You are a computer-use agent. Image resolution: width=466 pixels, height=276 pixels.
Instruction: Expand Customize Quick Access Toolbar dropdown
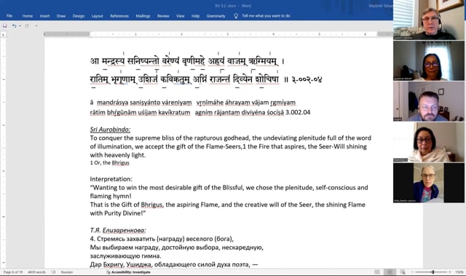point(36,25)
